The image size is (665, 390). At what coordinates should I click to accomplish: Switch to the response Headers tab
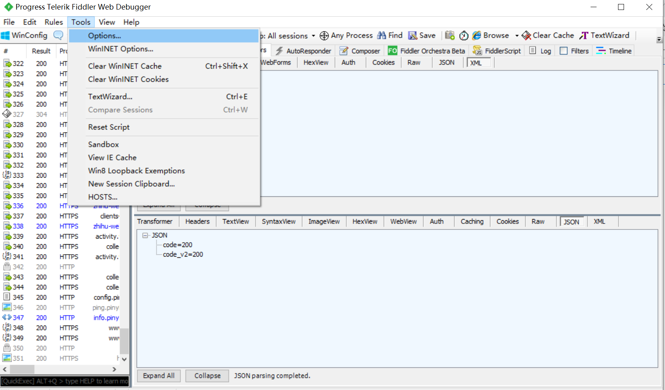(197, 221)
